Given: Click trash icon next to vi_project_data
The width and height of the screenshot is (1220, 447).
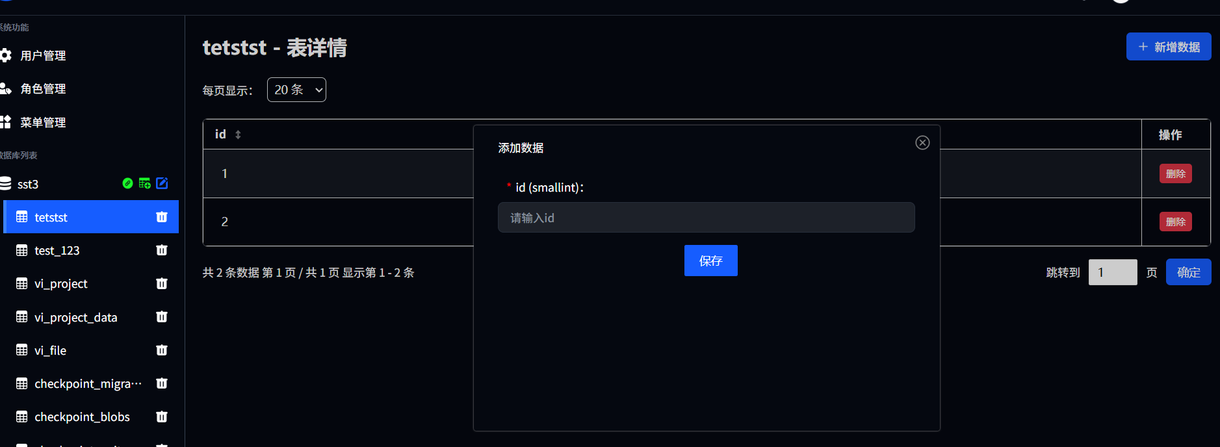Looking at the screenshot, I should (x=162, y=317).
